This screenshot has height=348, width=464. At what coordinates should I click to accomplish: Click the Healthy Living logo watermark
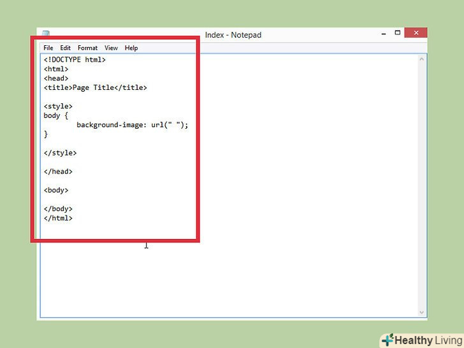pos(421,340)
